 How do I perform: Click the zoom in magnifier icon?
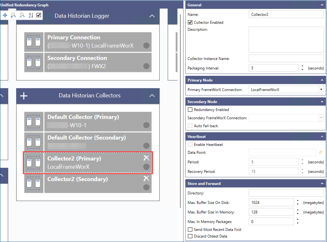point(13,15)
